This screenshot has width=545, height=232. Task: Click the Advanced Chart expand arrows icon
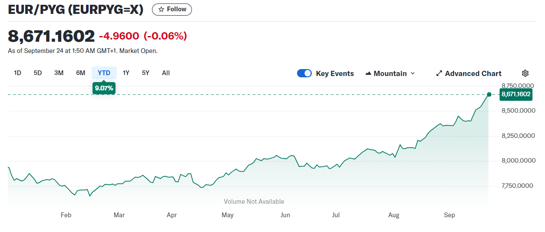pyautogui.click(x=439, y=73)
